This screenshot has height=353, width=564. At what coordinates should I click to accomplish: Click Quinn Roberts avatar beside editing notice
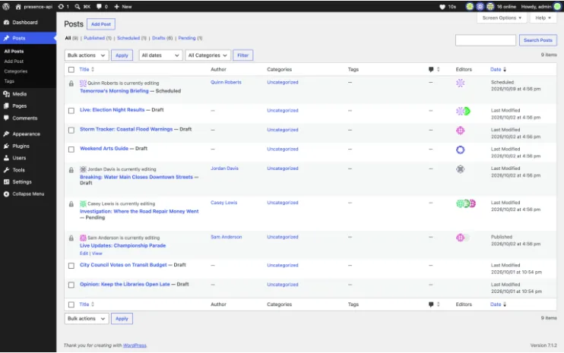click(x=83, y=83)
